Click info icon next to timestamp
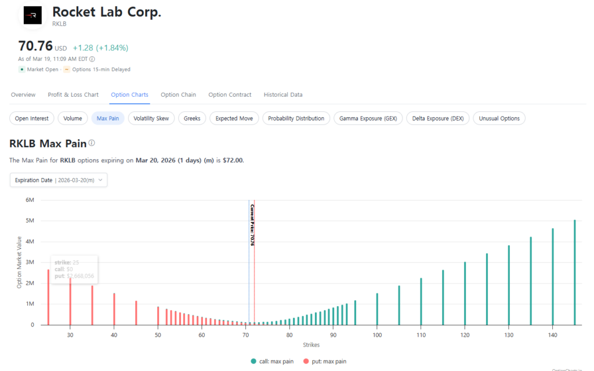The image size is (594, 371). tap(92, 59)
